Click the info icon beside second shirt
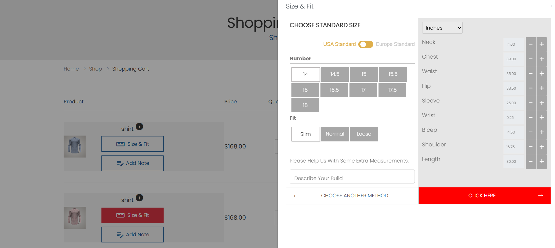Viewport: 555px width, 248px height. coord(139,198)
